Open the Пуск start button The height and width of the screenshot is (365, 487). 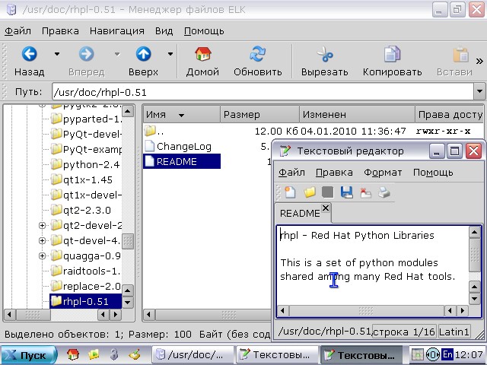point(29,355)
